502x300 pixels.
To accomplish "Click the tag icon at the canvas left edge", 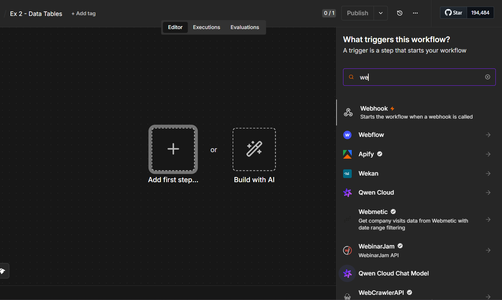I will (x=3, y=271).
